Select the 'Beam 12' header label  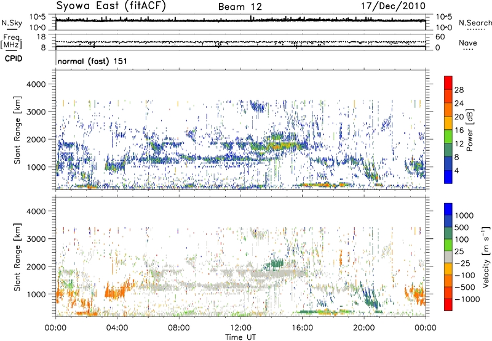pyautogui.click(x=240, y=7)
